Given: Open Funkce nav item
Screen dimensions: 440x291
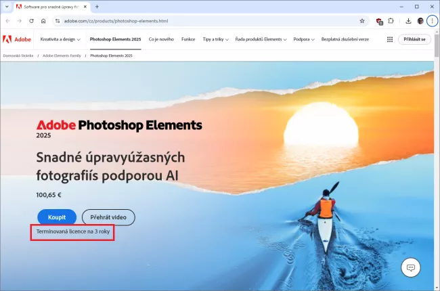Looking at the screenshot, I should pos(188,39).
